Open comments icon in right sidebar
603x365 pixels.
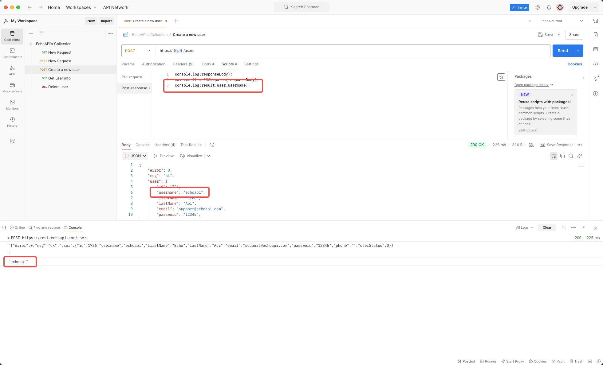pos(596,49)
